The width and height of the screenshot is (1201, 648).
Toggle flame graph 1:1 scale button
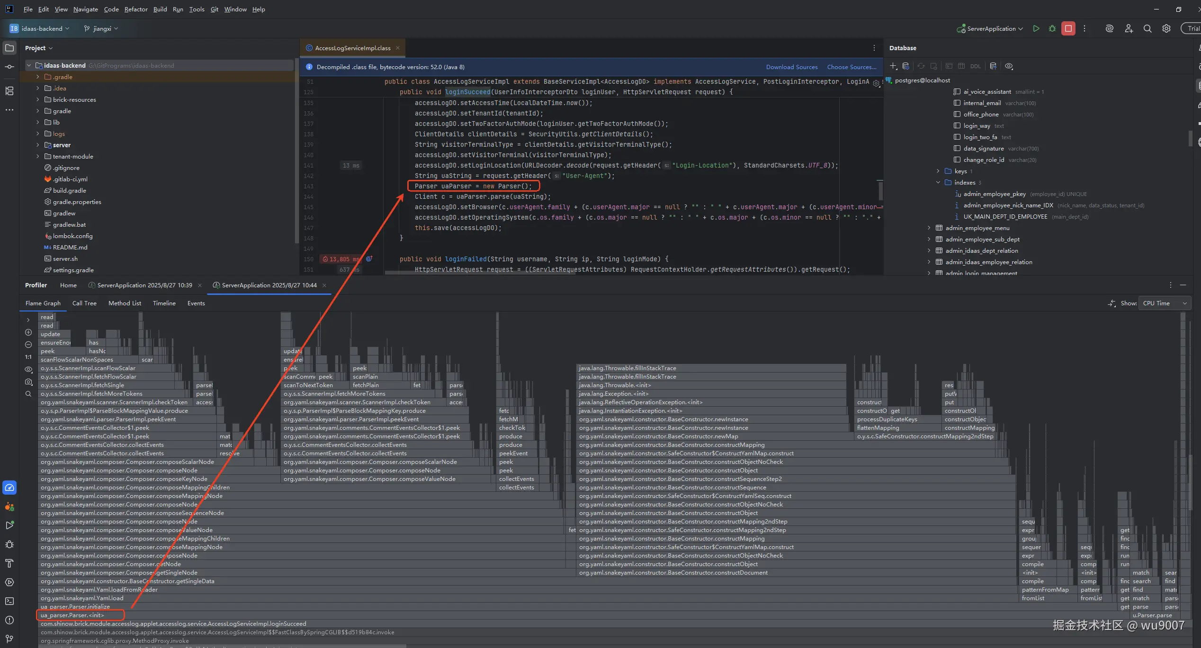tap(28, 357)
